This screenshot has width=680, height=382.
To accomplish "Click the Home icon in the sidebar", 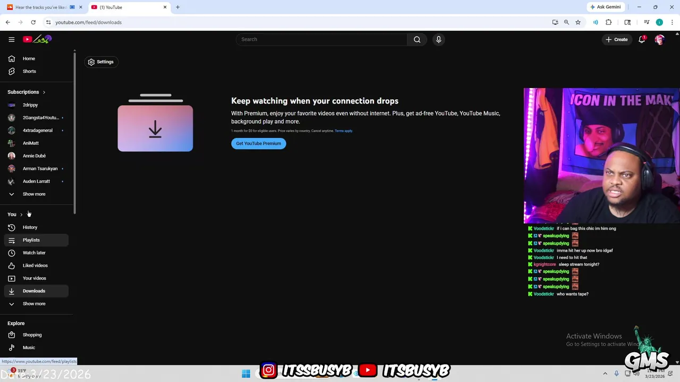I will point(11,58).
